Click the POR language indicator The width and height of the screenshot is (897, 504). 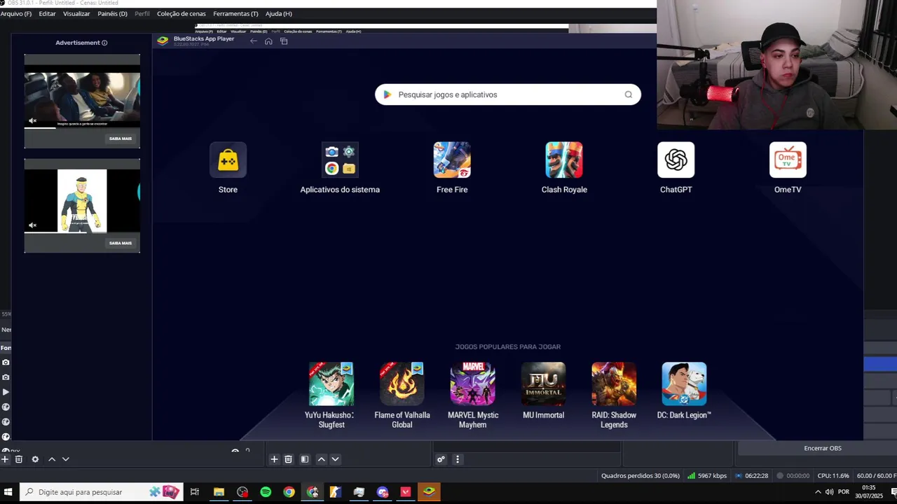coord(844,492)
